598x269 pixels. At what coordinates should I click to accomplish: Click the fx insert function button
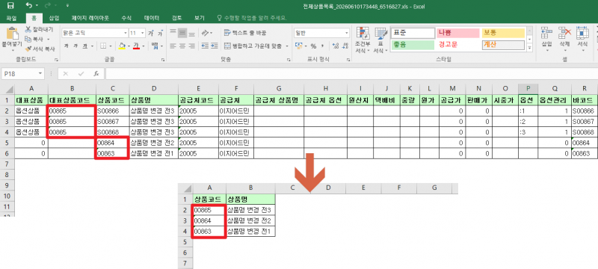click(96, 73)
